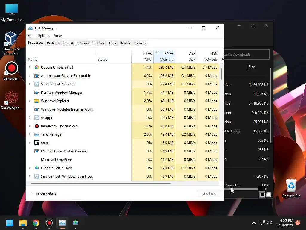
Task: Expand Service Host: Windows Event Log row
Action: [30, 176]
